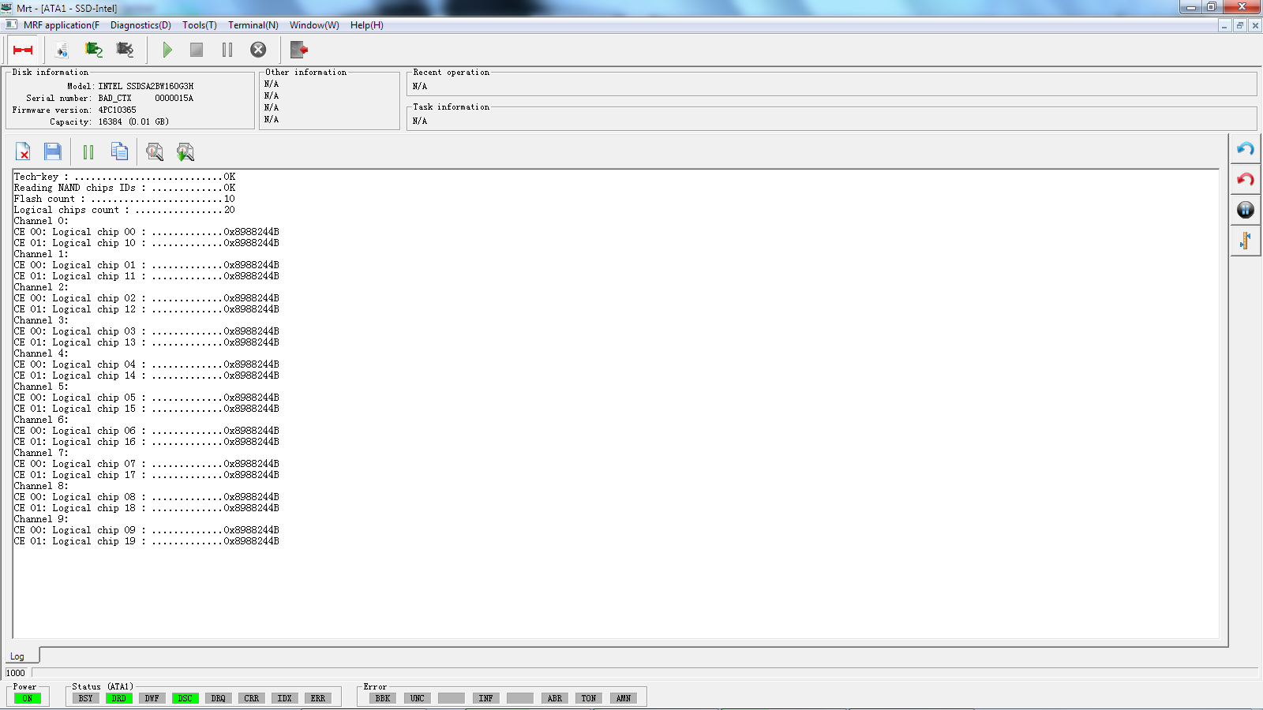The image size is (1263, 710).
Task: Save the log with floppy disk icon
Action: [53, 151]
